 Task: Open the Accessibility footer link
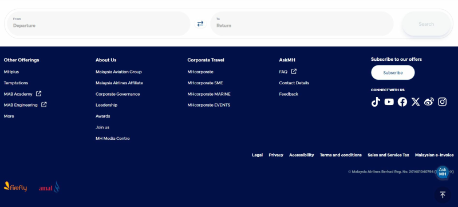(302, 155)
